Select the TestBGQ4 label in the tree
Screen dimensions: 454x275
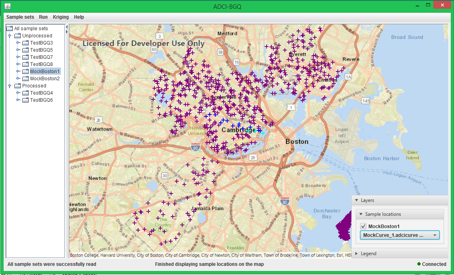click(x=41, y=93)
